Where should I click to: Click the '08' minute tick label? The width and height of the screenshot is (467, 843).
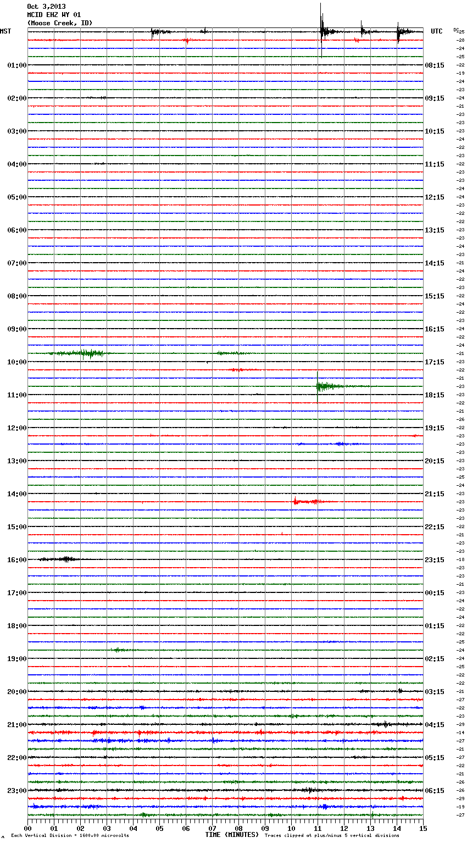coord(238,828)
